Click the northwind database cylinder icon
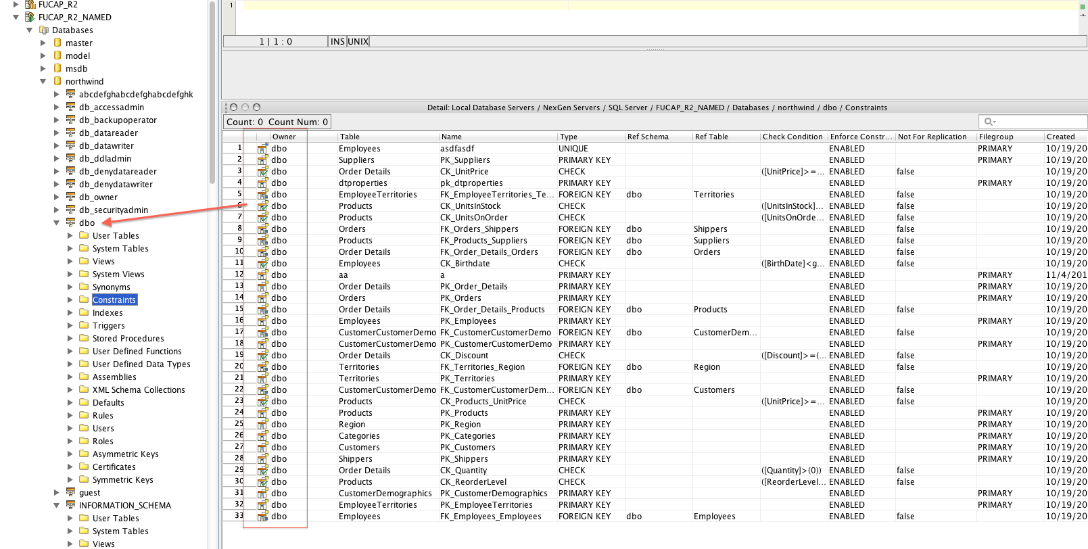This screenshot has width=1088, height=549. click(57, 81)
